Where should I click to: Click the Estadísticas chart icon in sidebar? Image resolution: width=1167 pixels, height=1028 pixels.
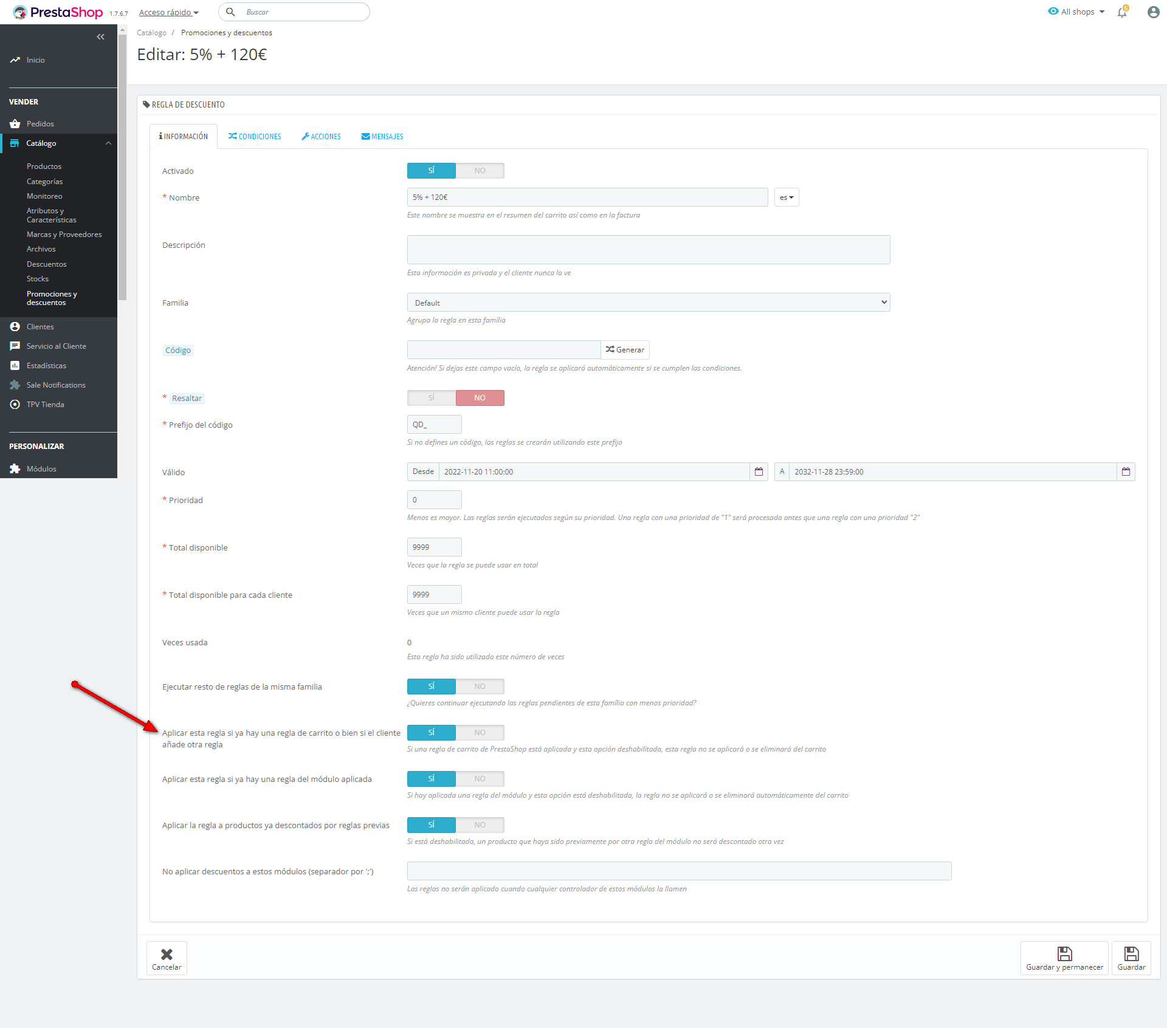click(15, 366)
